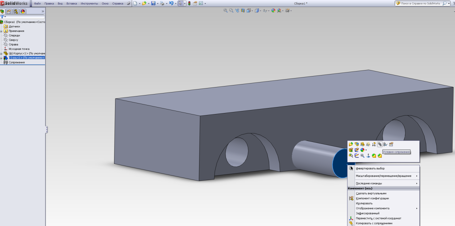Click the Previous View icon
The width and height of the screenshot is (455, 226).
[237, 11]
